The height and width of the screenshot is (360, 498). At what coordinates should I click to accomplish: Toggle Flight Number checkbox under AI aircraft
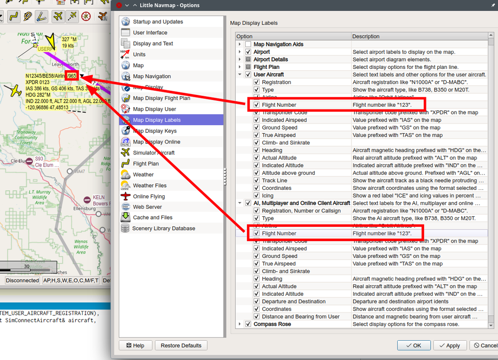pos(256,233)
